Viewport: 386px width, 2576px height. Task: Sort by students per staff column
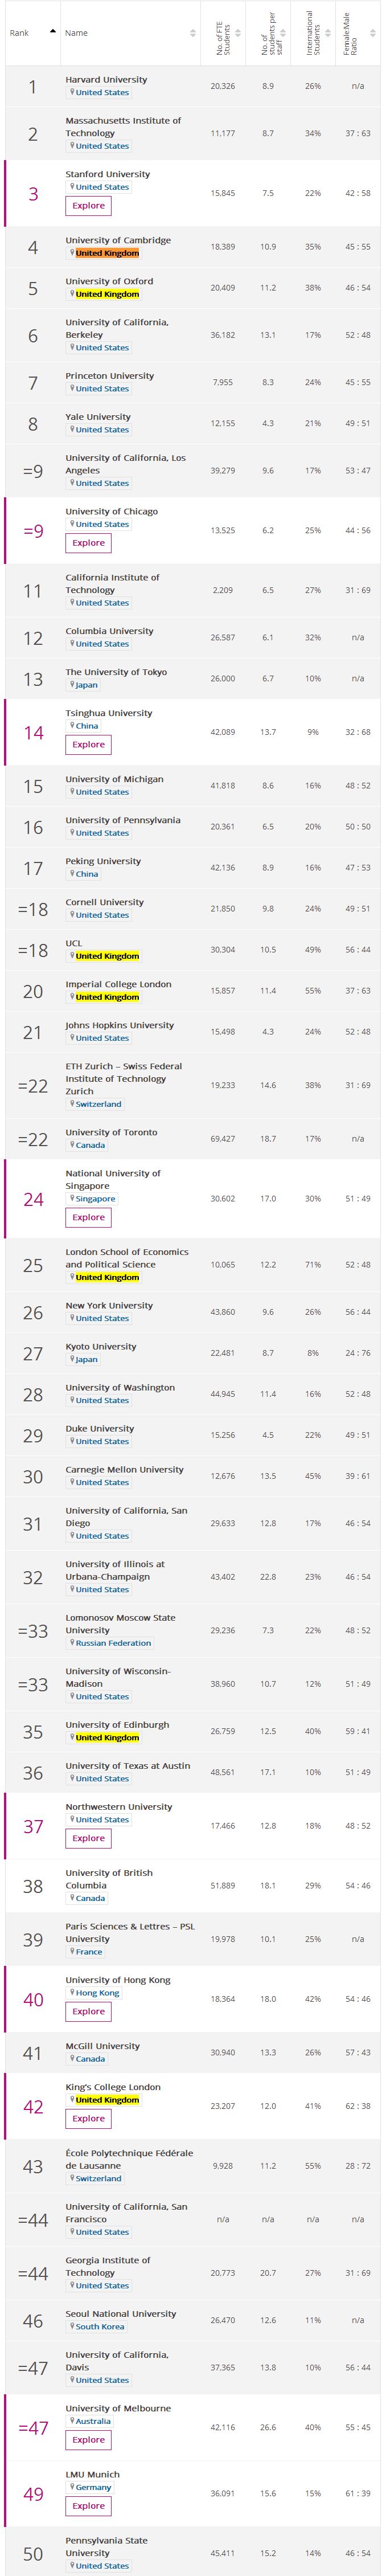pyautogui.click(x=284, y=33)
